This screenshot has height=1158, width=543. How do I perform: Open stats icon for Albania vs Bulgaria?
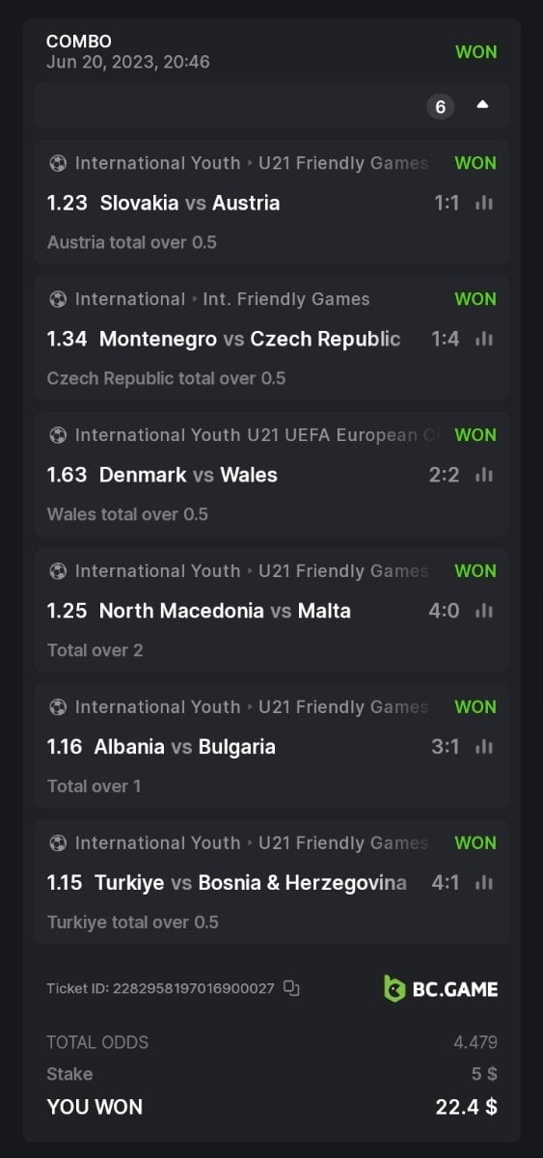tap(484, 747)
